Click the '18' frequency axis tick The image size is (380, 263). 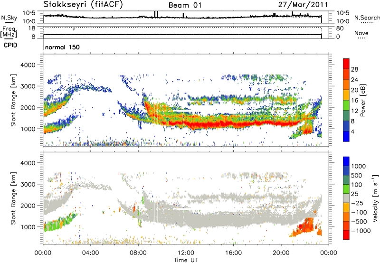coord(32,28)
